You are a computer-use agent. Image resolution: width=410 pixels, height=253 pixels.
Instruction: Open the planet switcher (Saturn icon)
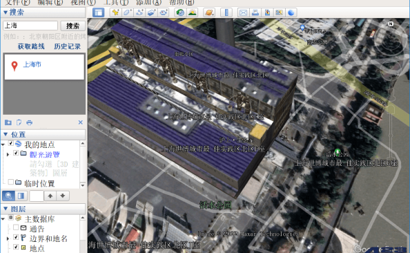click(x=209, y=12)
